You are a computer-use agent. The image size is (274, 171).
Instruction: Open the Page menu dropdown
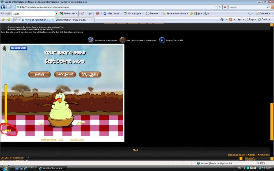(251, 19)
